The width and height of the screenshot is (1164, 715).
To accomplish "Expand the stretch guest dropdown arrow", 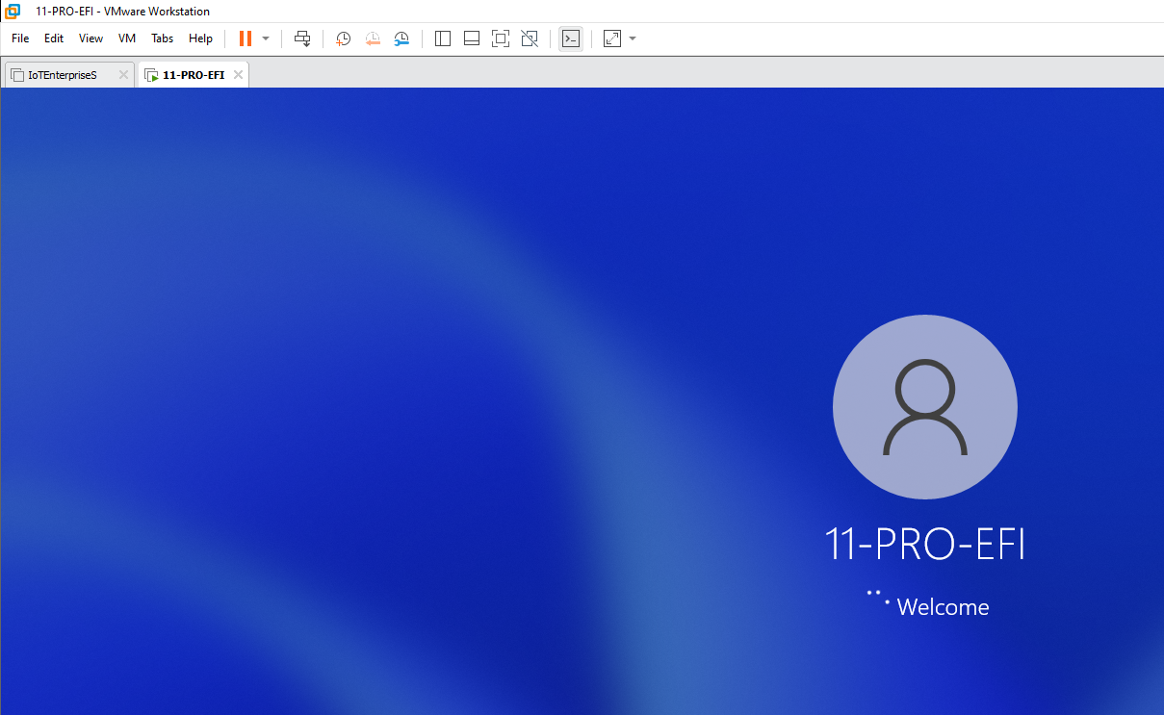I will click(633, 38).
